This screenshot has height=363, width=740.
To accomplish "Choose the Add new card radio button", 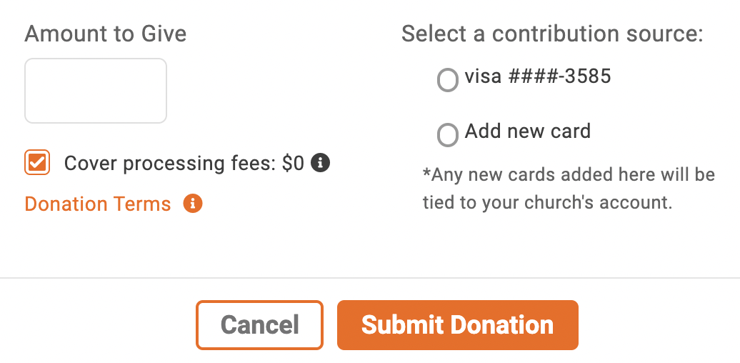I will (447, 134).
